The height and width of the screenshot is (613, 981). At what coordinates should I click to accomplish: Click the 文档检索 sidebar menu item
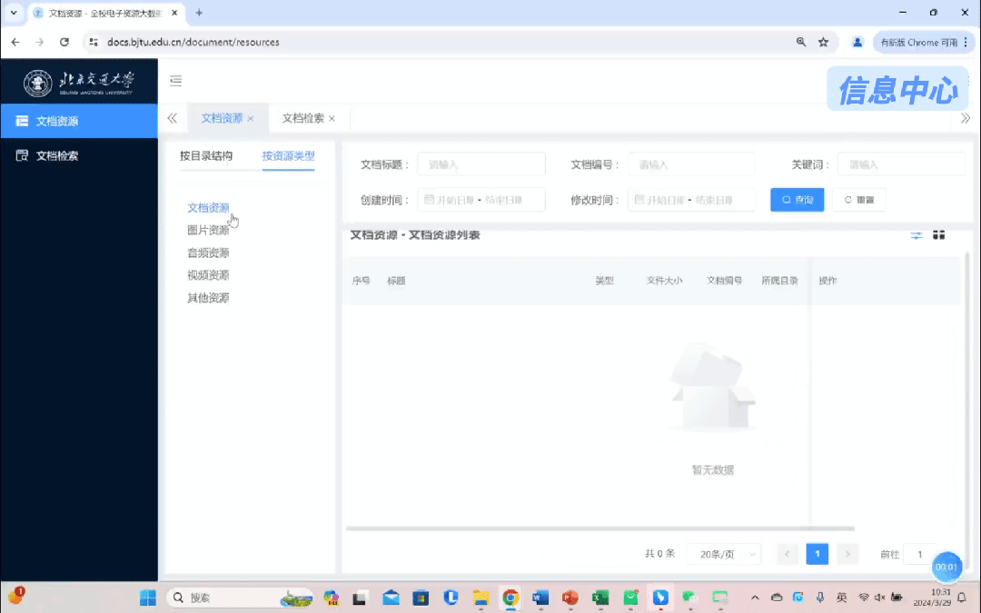click(x=56, y=155)
